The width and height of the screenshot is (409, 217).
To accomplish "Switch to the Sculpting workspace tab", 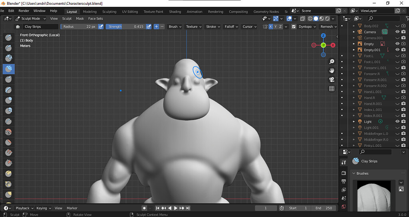I will 109,12.
